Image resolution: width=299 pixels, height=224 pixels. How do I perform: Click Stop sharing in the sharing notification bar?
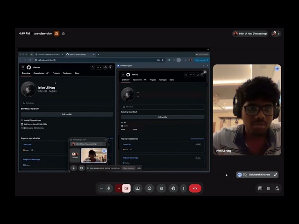tap(128, 168)
